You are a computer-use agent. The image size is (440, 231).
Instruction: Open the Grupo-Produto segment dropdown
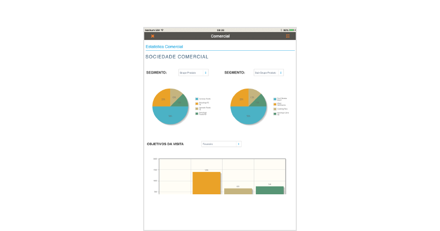pos(193,73)
